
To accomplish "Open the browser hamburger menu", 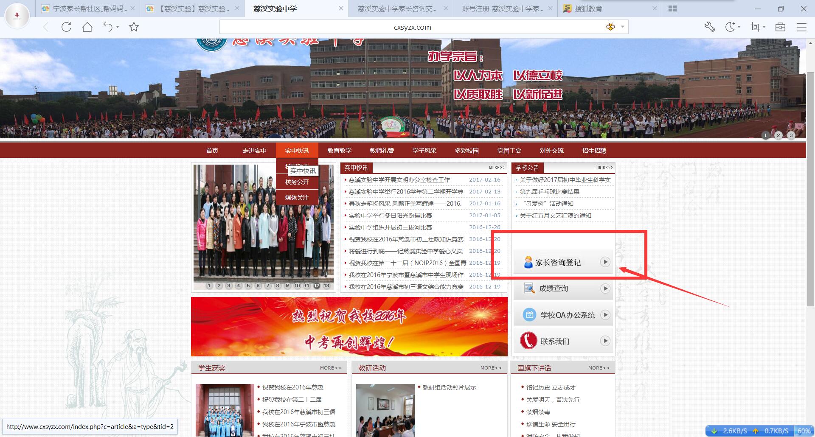I will coord(801,27).
